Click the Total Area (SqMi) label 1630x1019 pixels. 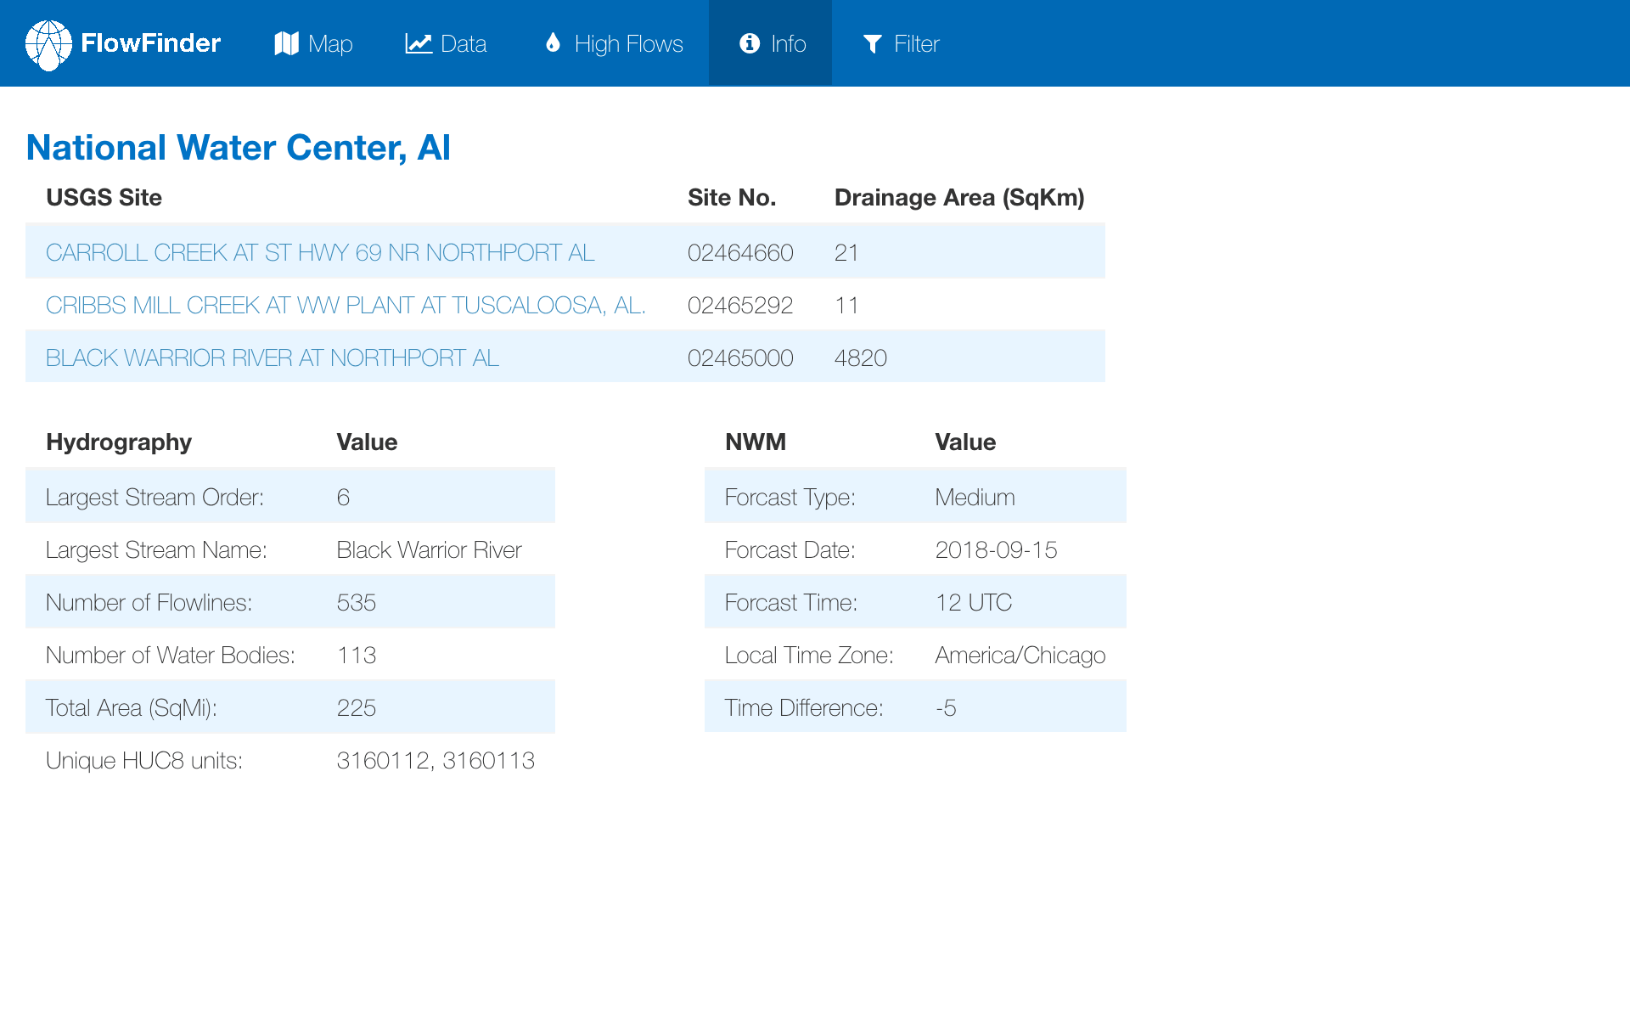132,707
